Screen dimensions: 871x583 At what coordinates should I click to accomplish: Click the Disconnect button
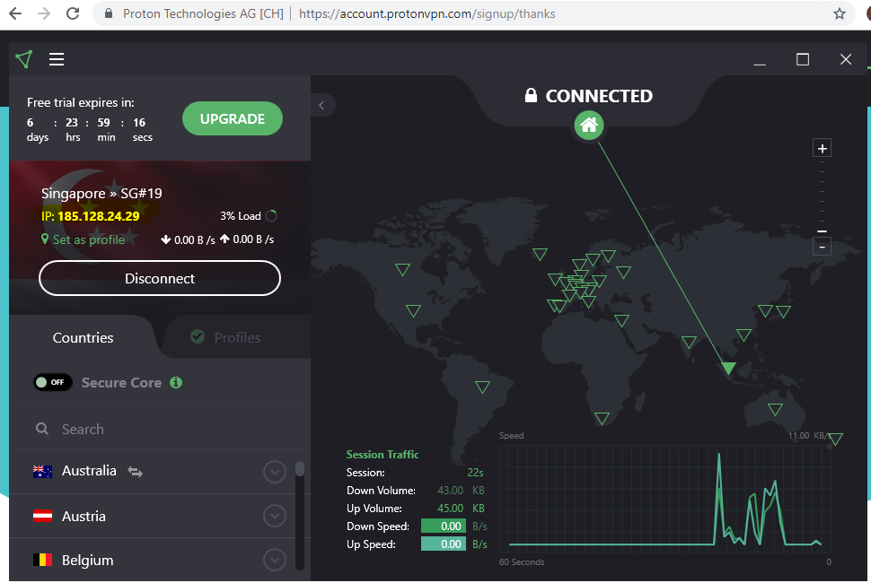pos(160,278)
